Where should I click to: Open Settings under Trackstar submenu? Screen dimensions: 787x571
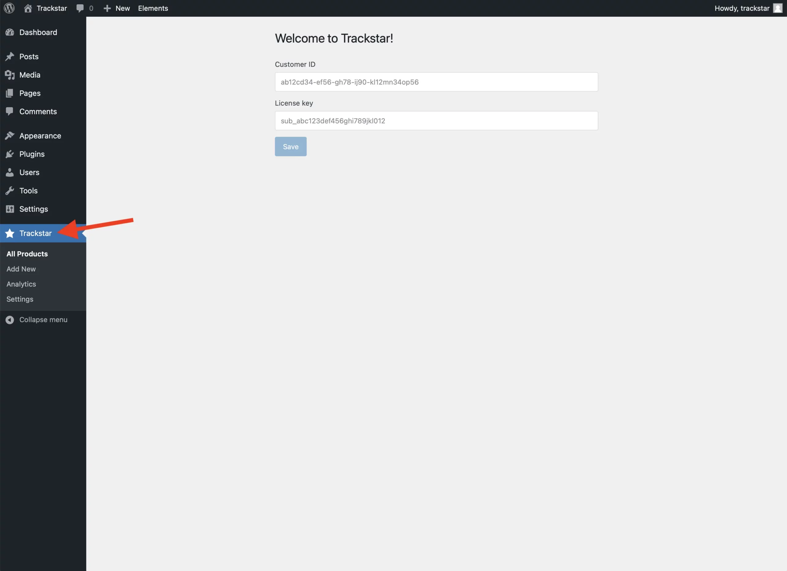(x=20, y=299)
